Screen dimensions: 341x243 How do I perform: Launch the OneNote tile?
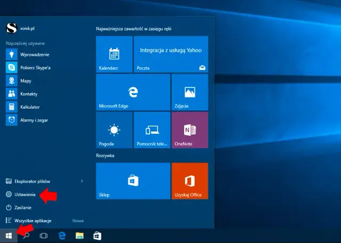tap(190, 130)
